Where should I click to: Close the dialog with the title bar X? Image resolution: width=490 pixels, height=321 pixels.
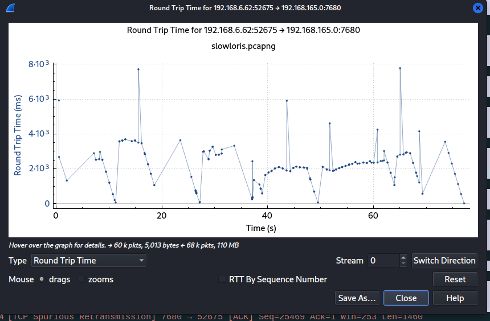pyautogui.click(x=479, y=8)
